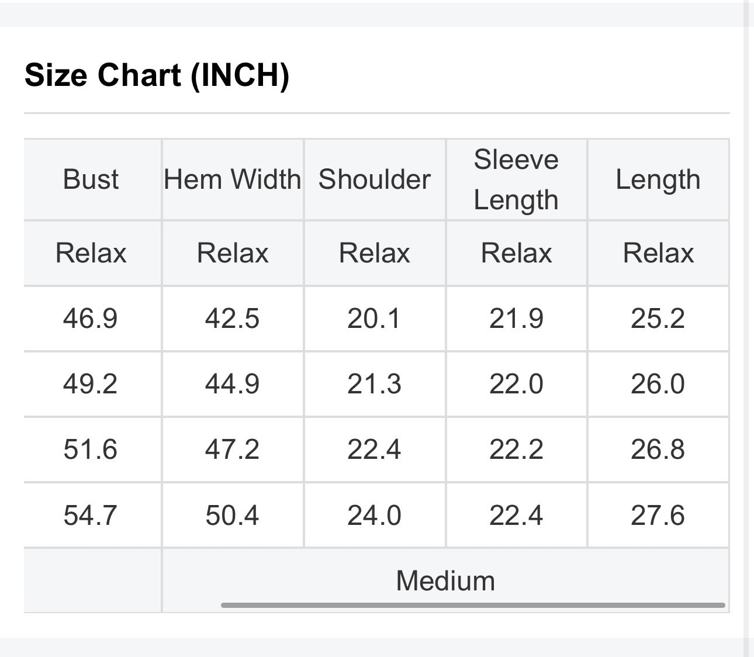This screenshot has width=754, height=657.
Task: Click the 46.9 bust value
Action: tap(91, 319)
